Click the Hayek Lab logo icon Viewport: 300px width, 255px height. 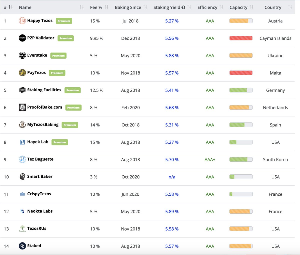22,142
